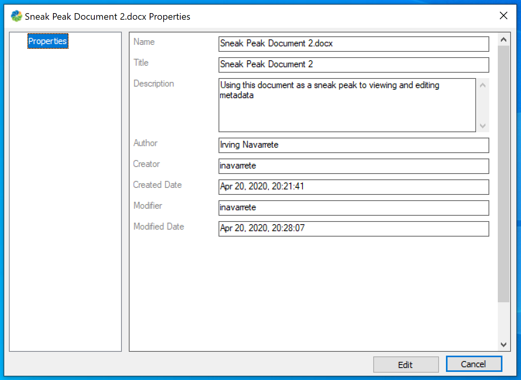Click the Name field with the .docx filename
The height and width of the screenshot is (380, 521).
point(353,44)
